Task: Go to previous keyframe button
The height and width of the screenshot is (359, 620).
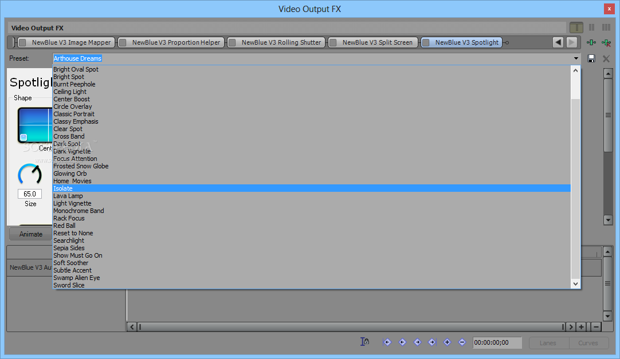Action: pos(402,342)
